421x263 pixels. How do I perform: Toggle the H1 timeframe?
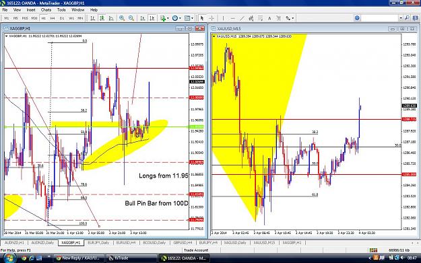43,18
